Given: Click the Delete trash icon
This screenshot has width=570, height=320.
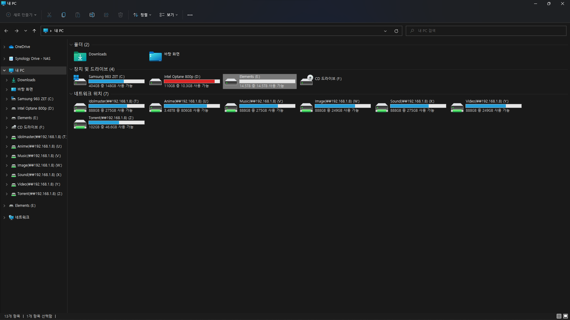Looking at the screenshot, I should click(x=121, y=15).
